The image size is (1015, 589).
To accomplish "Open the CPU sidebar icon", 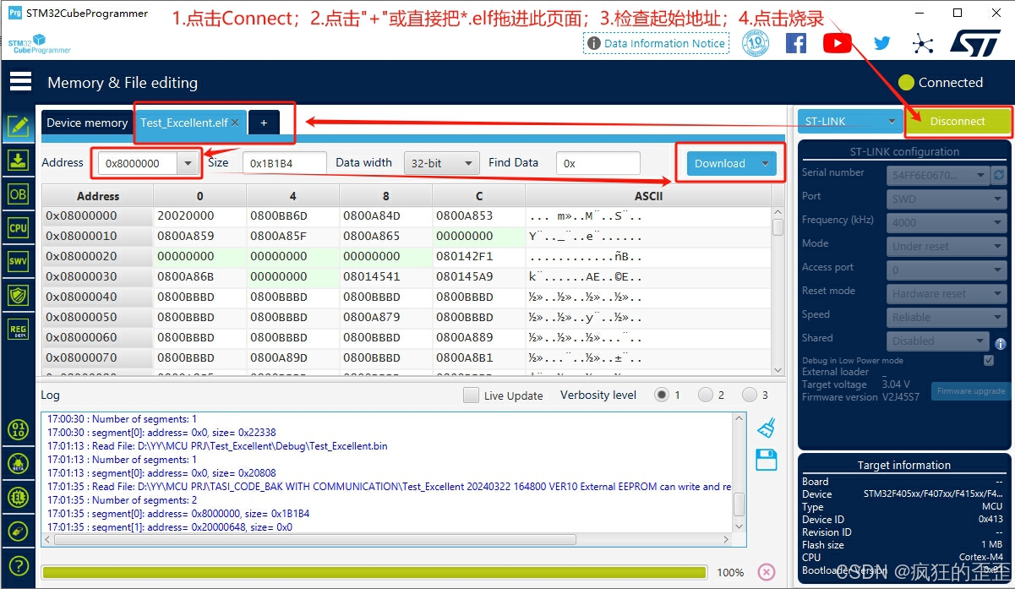I will 18,227.
